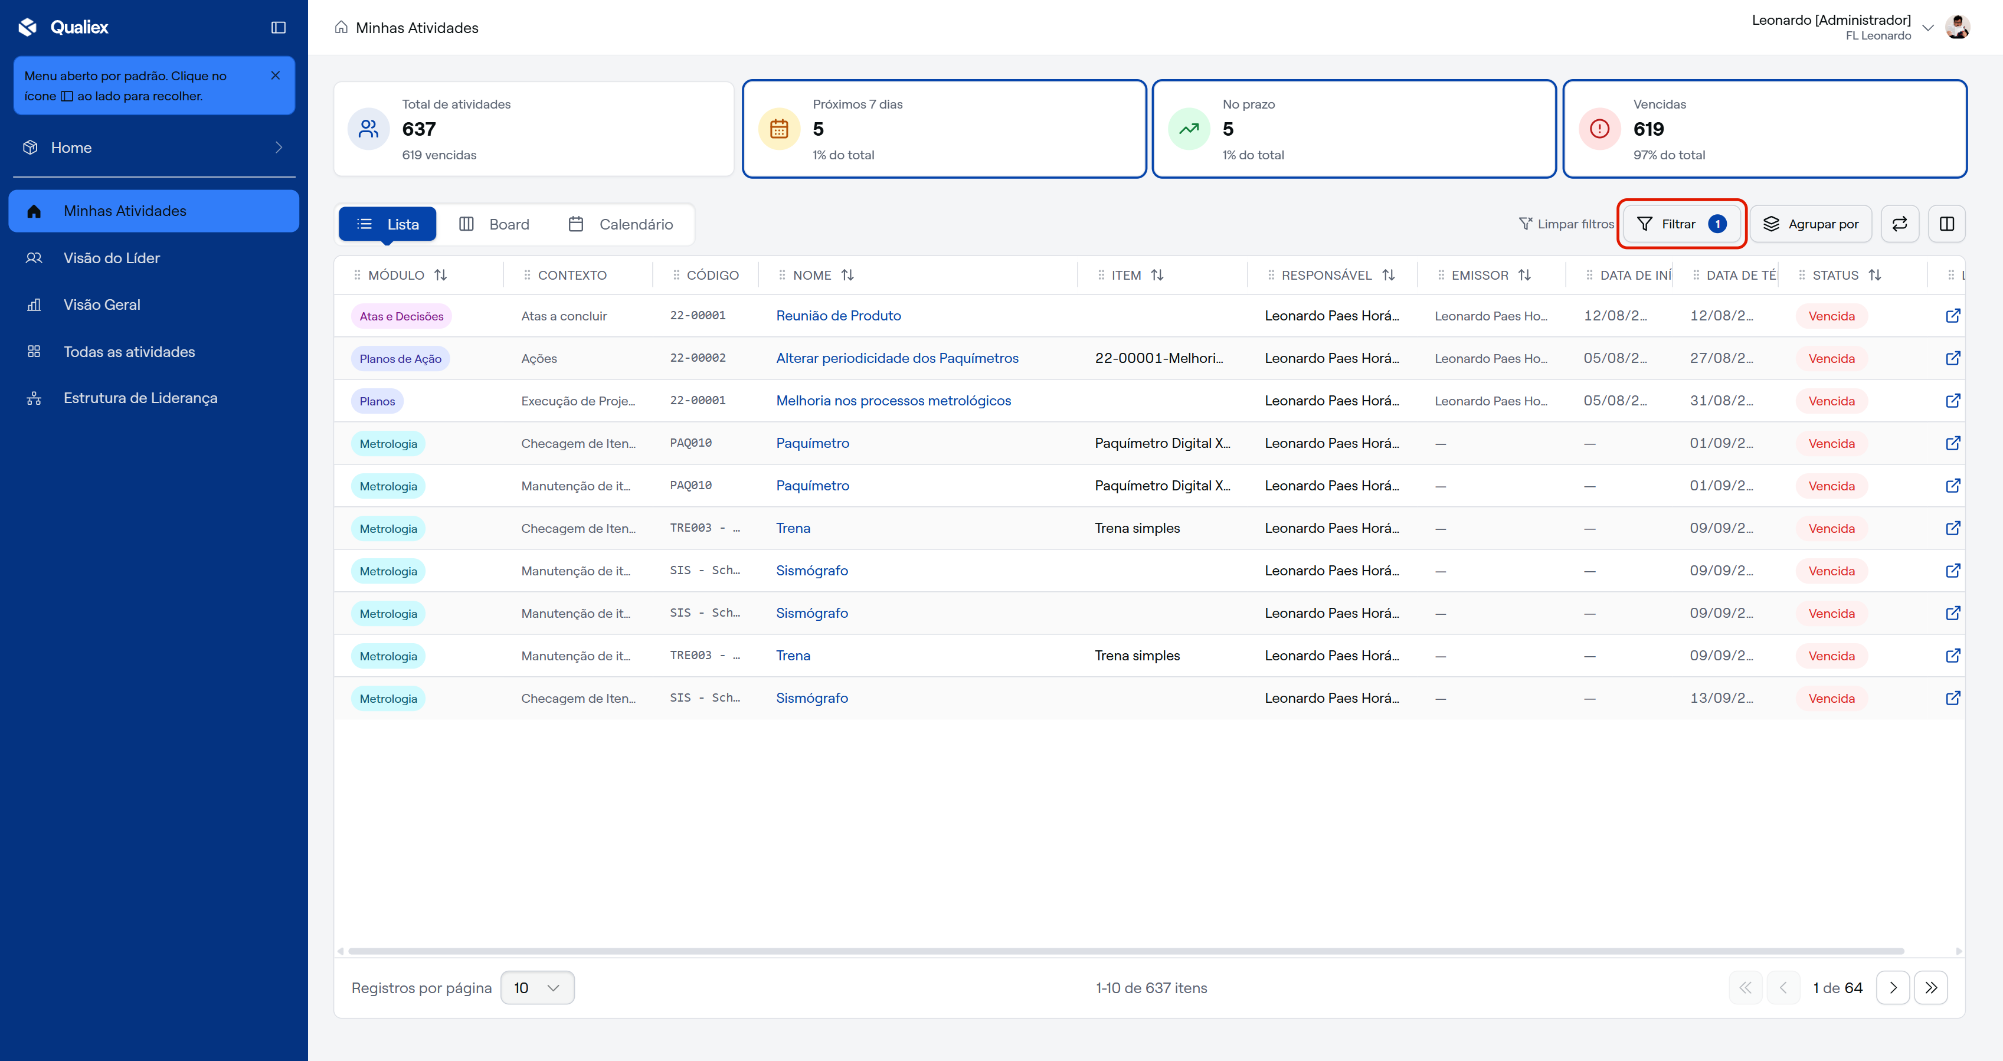The width and height of the screenshot is (2003, 1061).
Task: Open the column layout toolbar icon
Action: 1947,225
